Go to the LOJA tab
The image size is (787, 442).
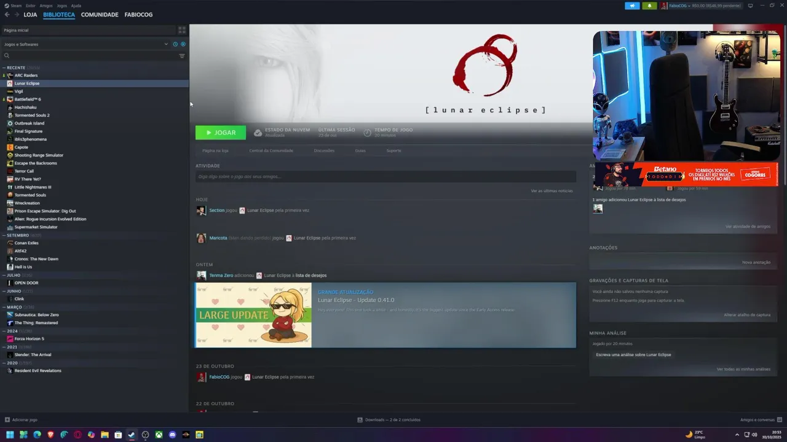[x=30, y=14]
